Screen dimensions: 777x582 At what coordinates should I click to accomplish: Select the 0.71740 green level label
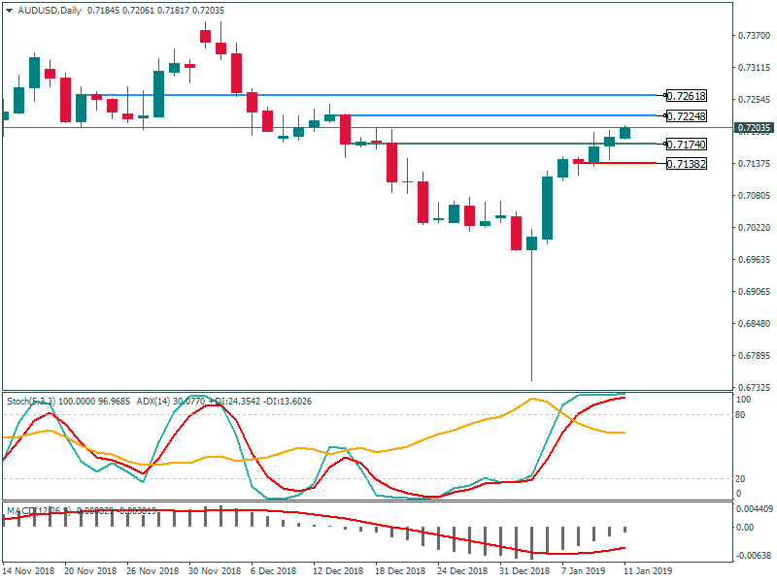coord(687,145)
